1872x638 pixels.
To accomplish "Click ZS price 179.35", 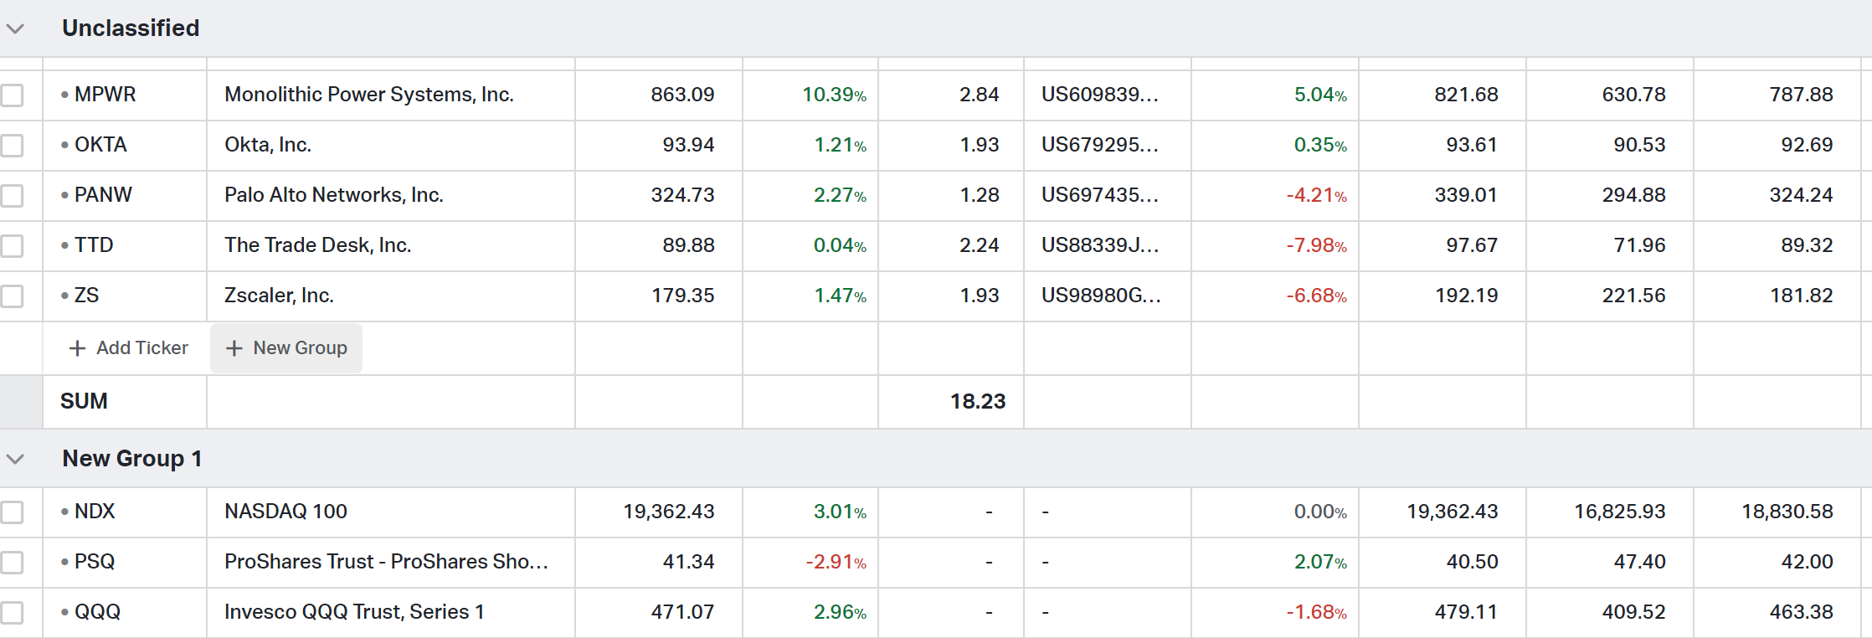I will [682, 296].
